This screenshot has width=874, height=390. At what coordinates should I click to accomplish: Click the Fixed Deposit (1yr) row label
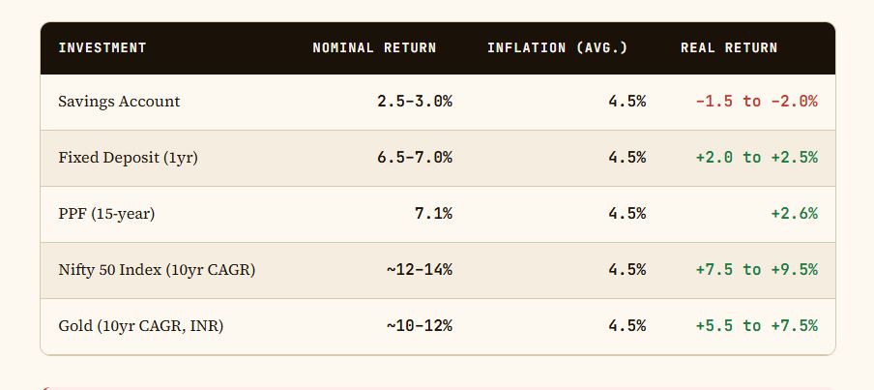[x=128, y=158]
